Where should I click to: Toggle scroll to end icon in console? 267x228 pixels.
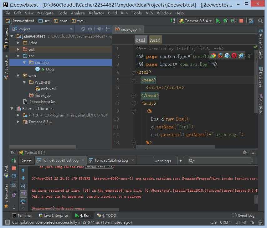23,194
